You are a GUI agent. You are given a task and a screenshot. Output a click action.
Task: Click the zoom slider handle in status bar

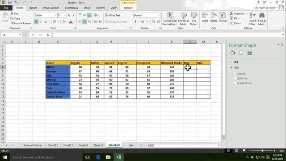click(262, 151)
